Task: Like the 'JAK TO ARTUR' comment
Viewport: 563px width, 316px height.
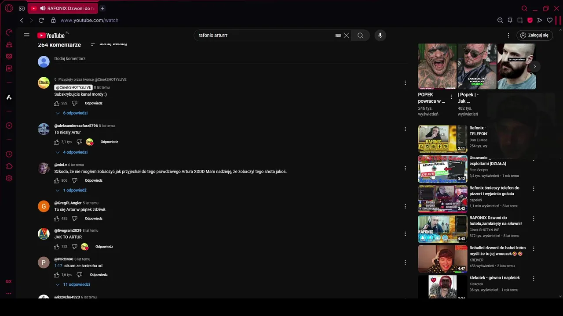Action: pos(56,247)
